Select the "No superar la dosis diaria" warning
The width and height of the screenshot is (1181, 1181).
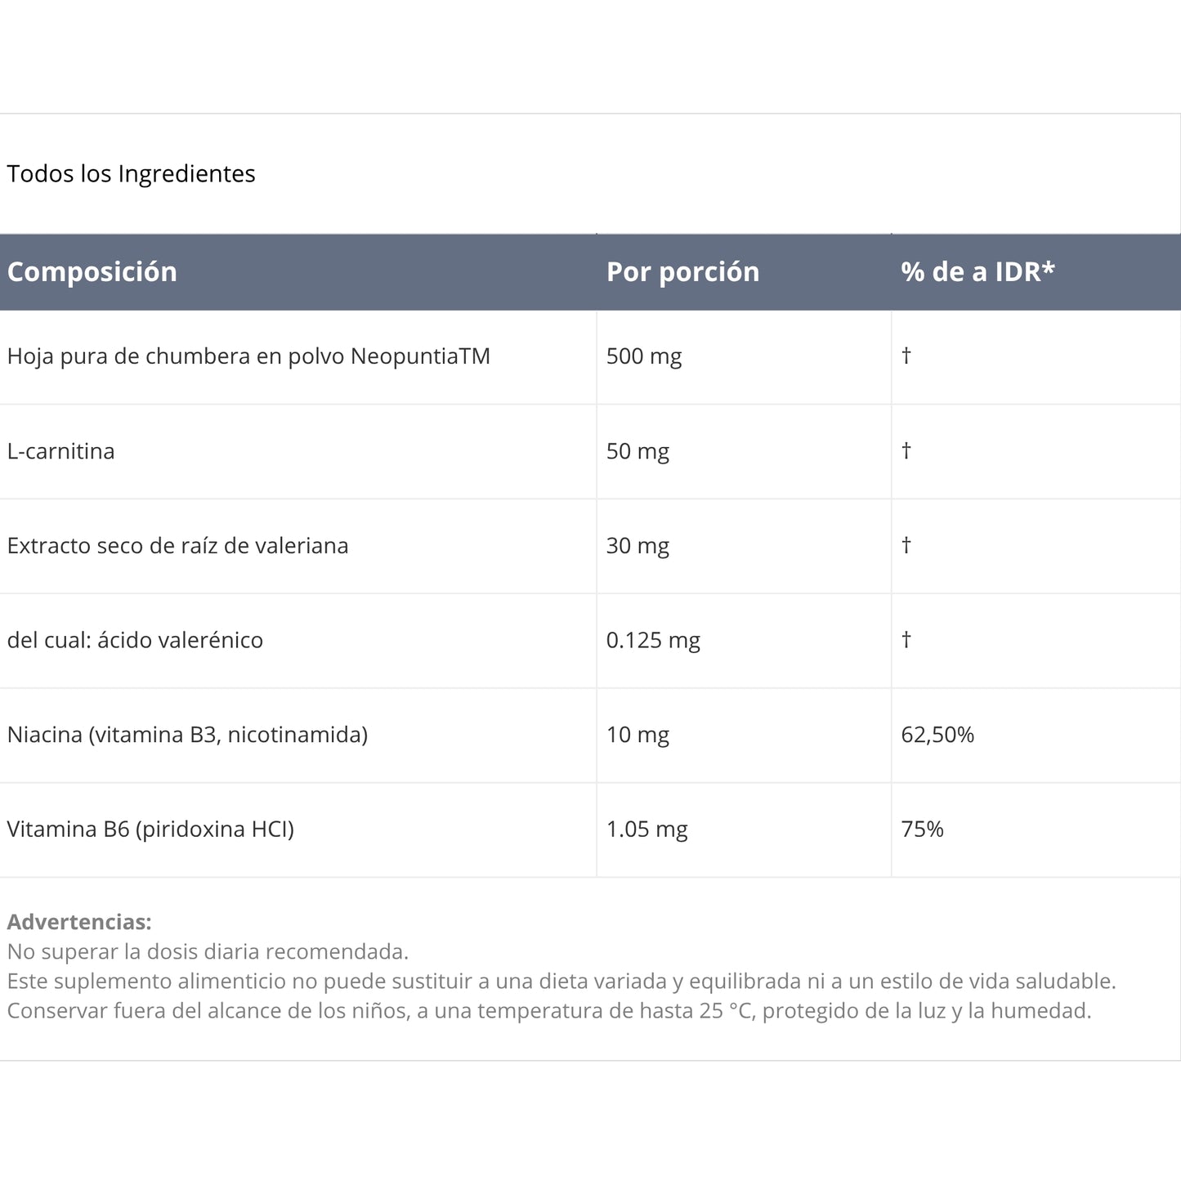coord(208,951)
